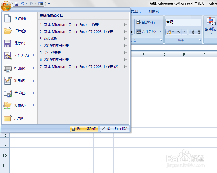The width and height of the screenshot is (217, 173).
Task: Open the alignment group dialog launcher
Action: pos(161,40)
